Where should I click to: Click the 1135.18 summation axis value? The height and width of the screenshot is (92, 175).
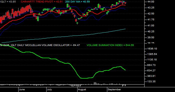[x=152, y=60]
